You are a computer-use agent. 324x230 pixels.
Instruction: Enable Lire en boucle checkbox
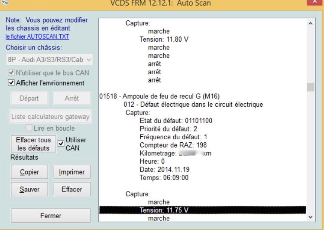[29, 128]
